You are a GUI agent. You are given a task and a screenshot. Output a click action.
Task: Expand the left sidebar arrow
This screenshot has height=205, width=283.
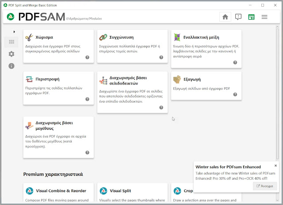14,32
